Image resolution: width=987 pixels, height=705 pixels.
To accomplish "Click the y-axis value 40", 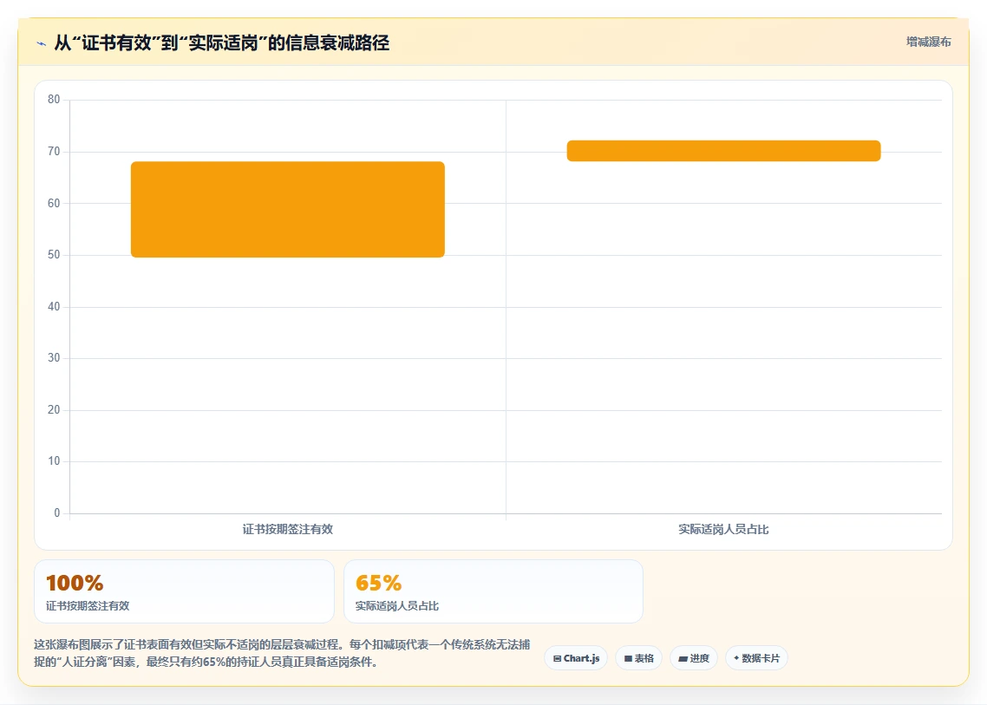I will coord(54,307).
